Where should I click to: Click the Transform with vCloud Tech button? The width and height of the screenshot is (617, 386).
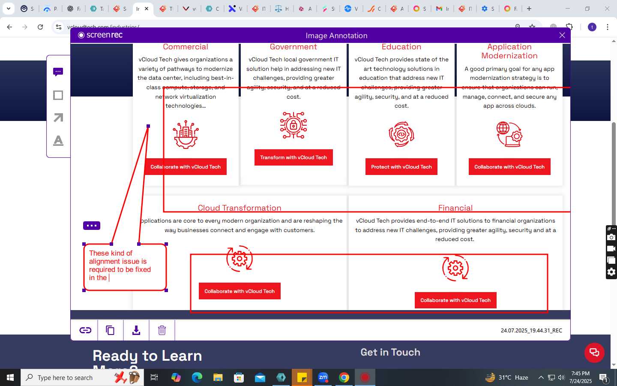(x=294, y=157)
